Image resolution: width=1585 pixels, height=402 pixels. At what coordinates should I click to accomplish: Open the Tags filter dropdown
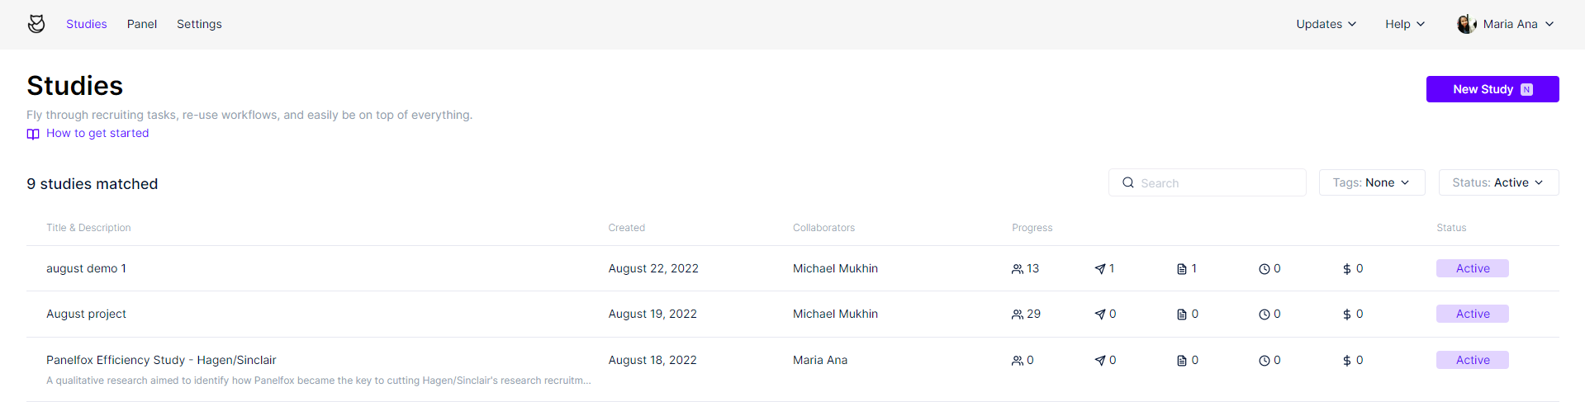pos(1372,182)
